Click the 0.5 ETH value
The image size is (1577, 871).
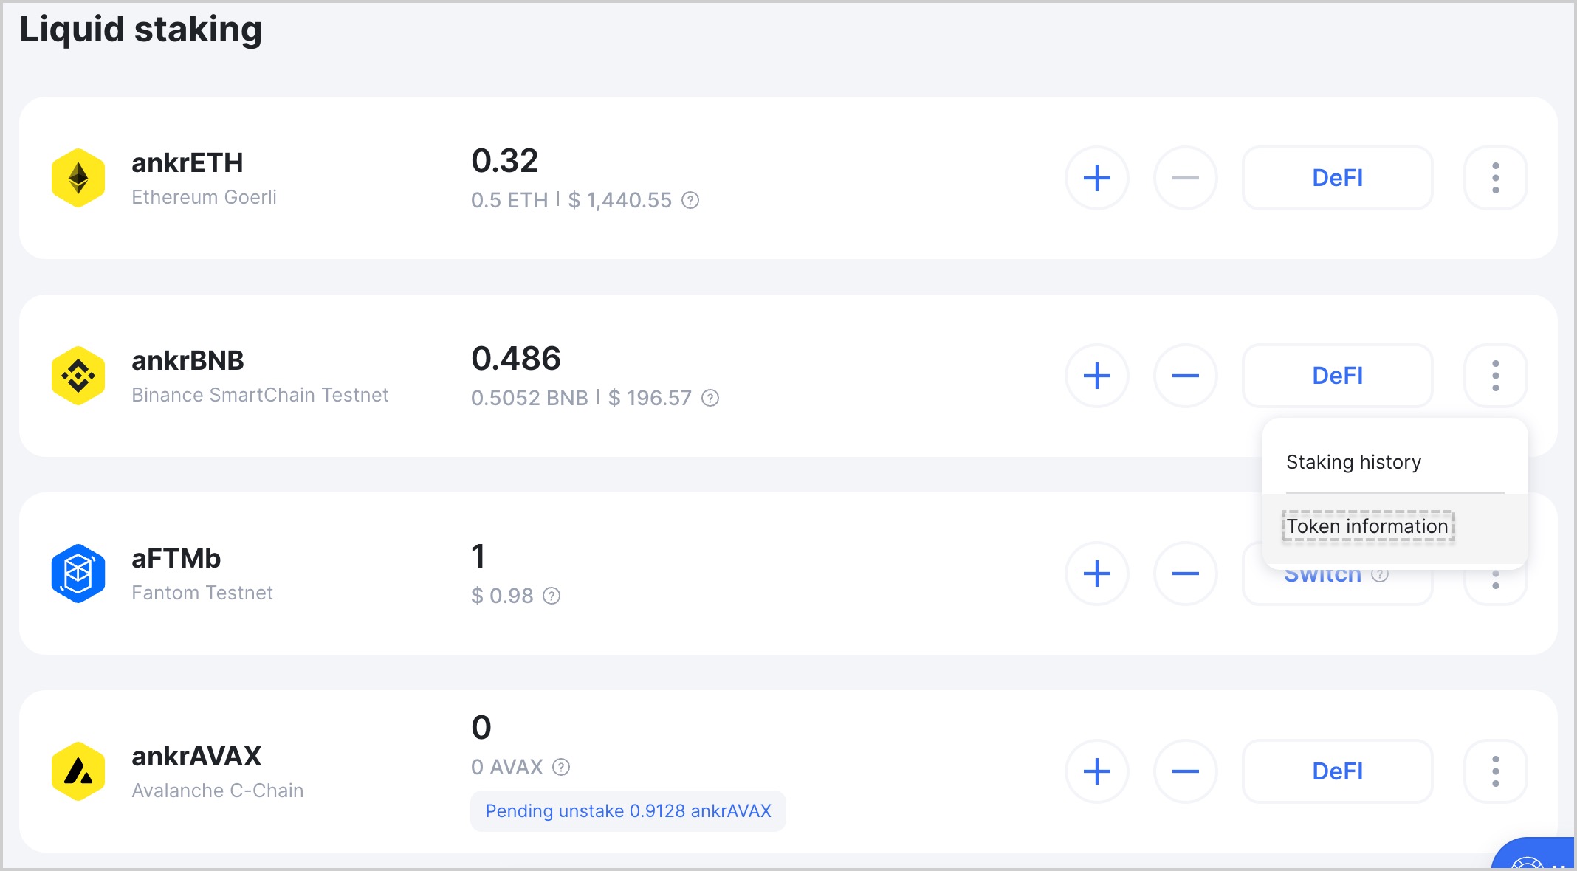coord(509,200)
